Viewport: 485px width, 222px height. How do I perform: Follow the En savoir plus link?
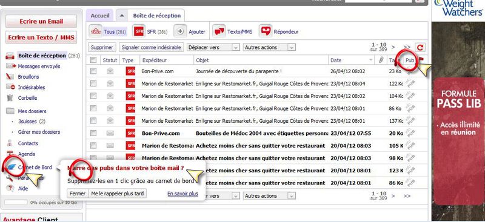(182, 194)
